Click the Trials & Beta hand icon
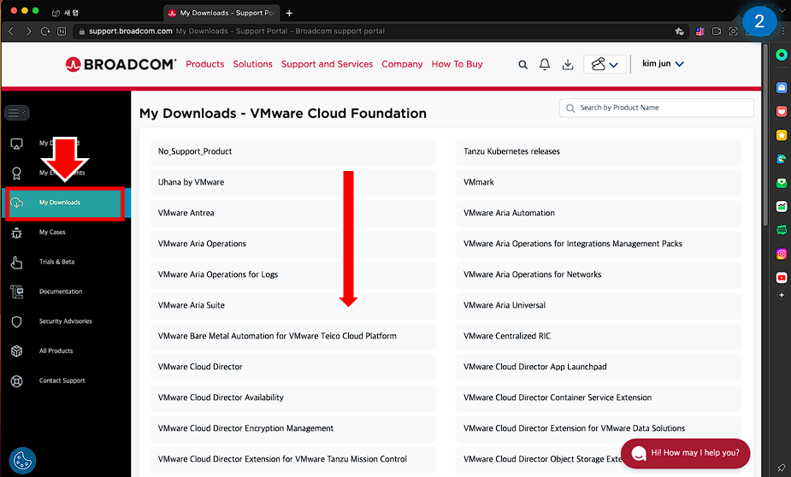 16,262
